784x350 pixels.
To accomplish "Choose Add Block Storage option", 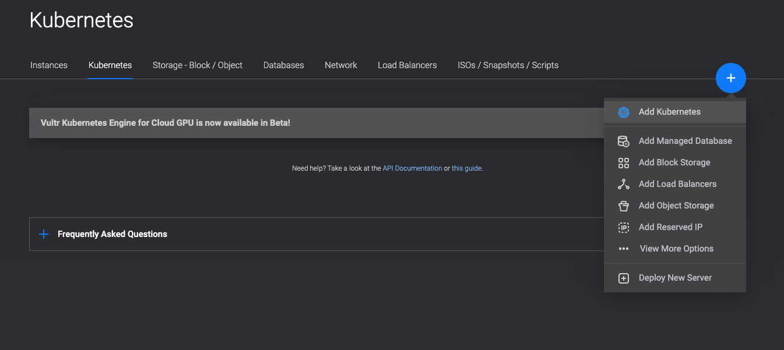I will pos(675,162).
